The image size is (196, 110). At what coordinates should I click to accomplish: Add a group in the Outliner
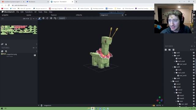(169, 50)
